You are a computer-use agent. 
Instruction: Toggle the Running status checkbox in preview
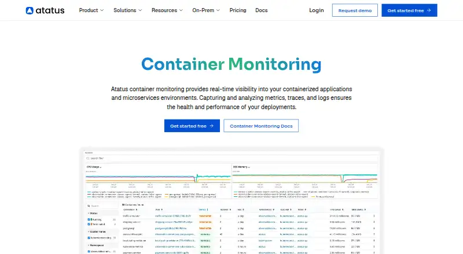pyautogui.click(x=89, y=219)
